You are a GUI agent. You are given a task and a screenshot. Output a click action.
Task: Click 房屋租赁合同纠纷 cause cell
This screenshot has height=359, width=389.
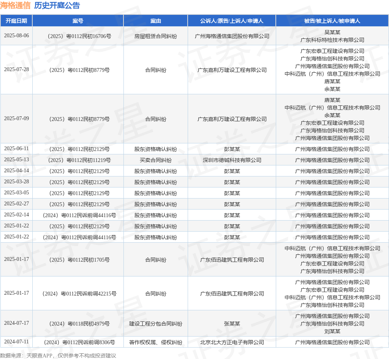click(x=155, y=36)
